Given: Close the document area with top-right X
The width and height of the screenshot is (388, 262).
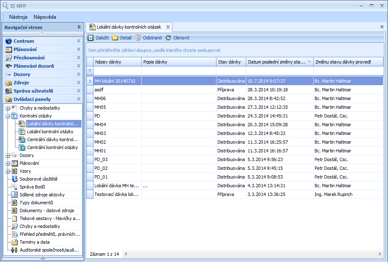Looking at the screenshot, I should (382, 27).
